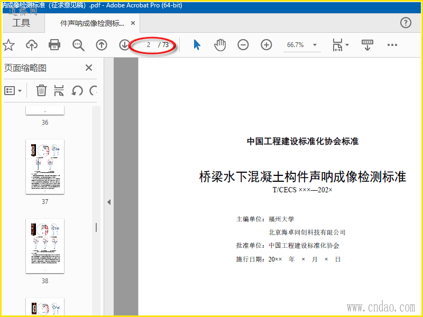
Task: Click the bookmark star icon
Action: pos(8,45)
